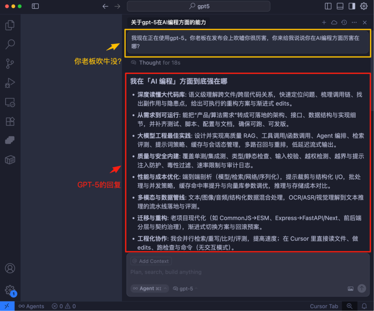Open the Search sidebar icon

click(10, 44)
